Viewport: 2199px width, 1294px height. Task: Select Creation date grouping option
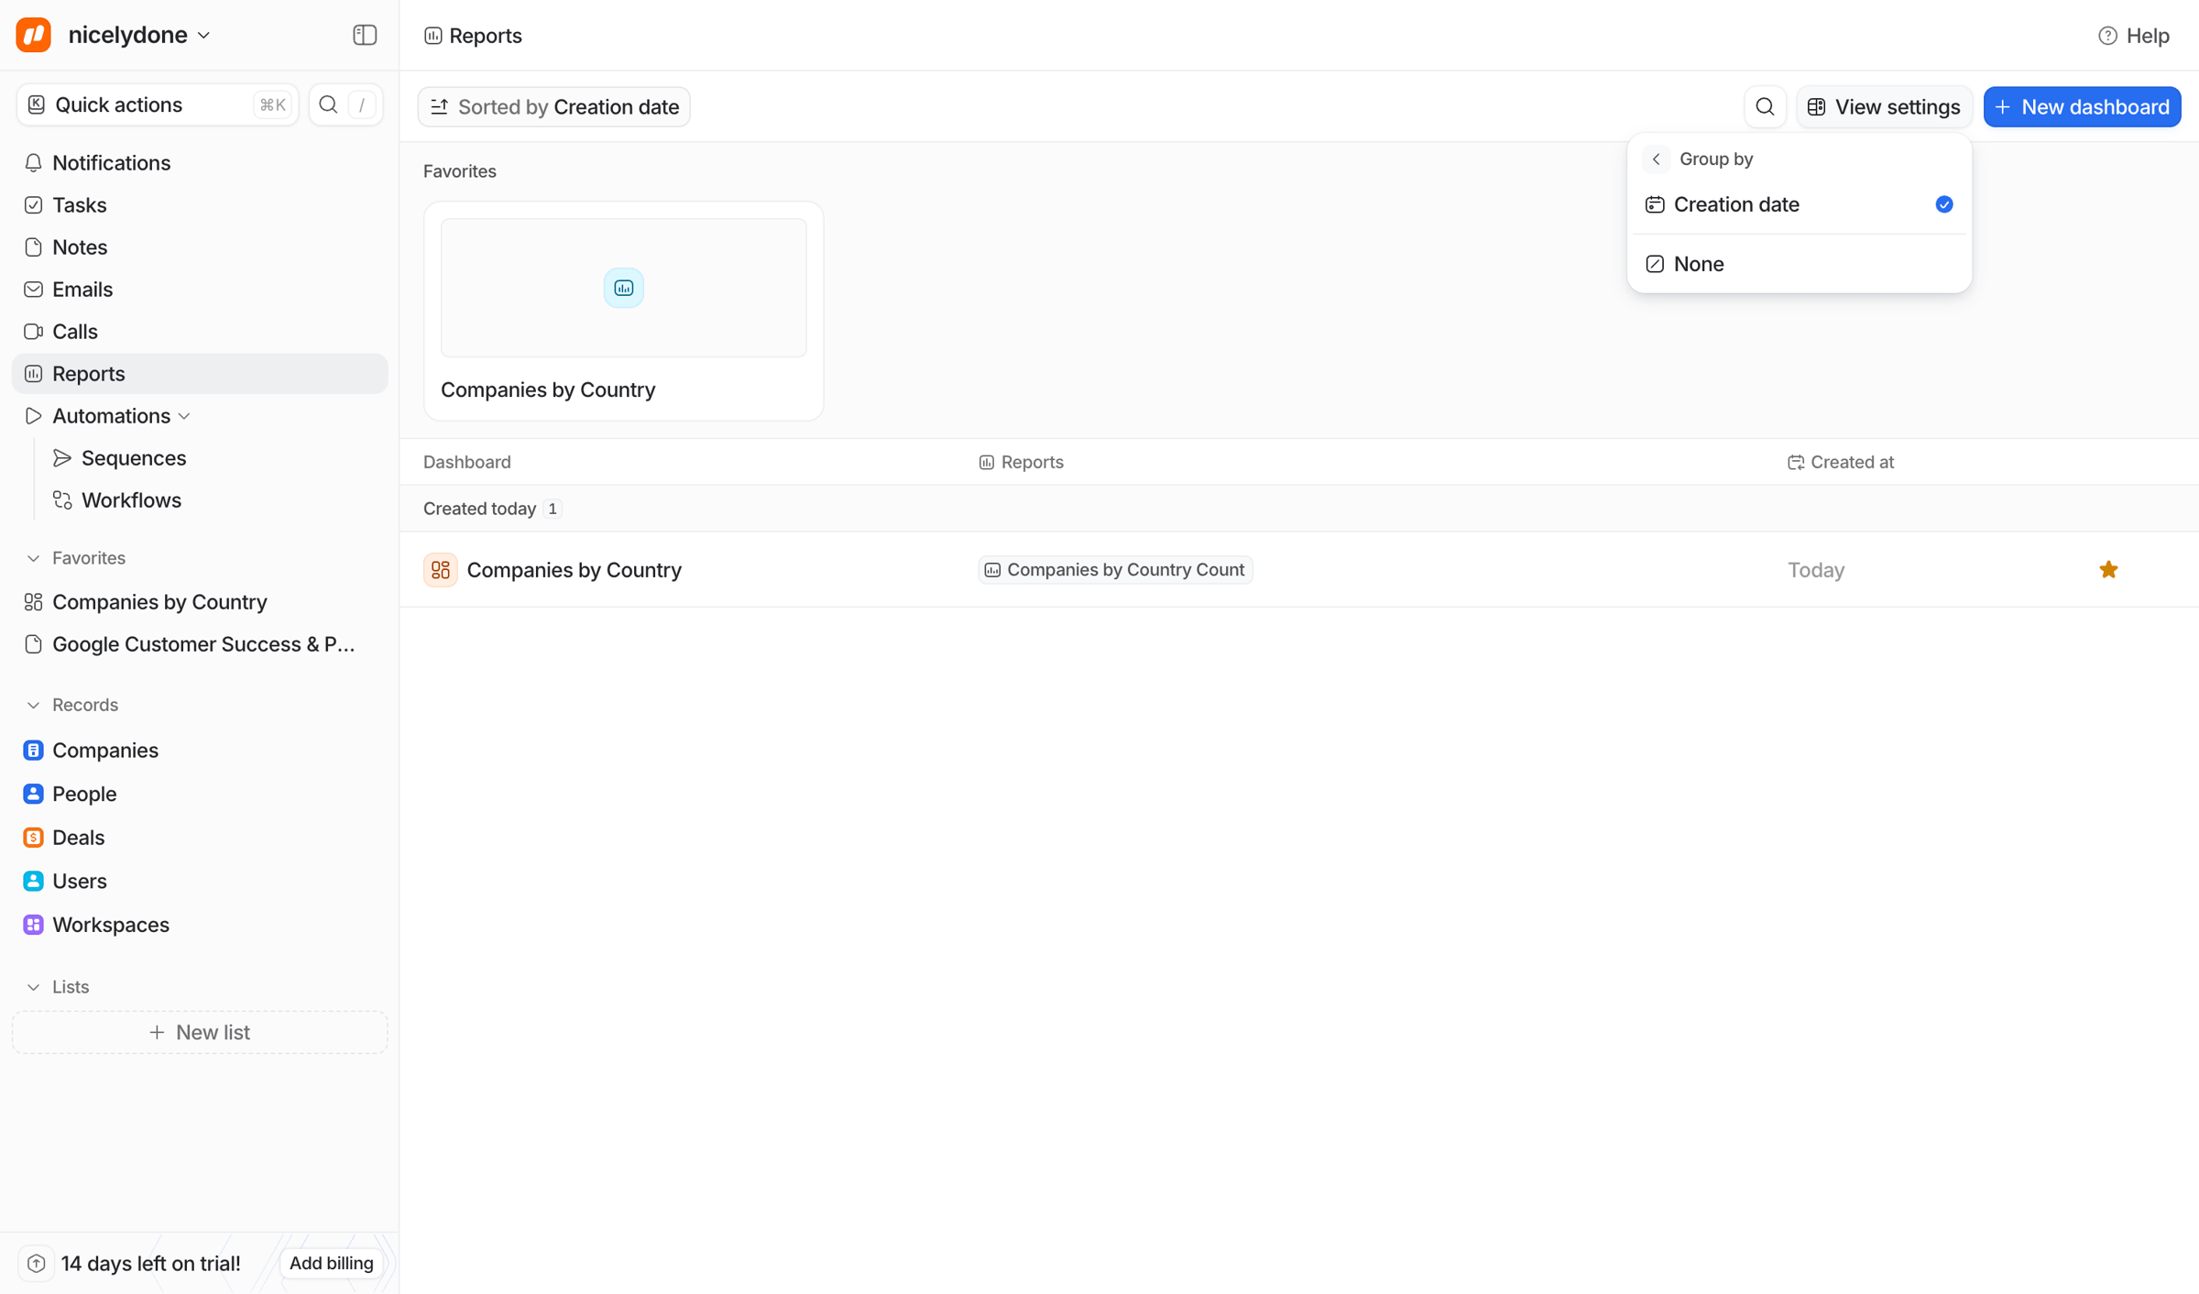pyautogui.click(x=1800, y=204)
